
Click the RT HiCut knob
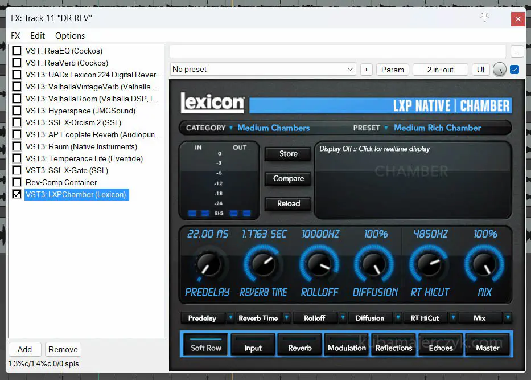point(429,263)
